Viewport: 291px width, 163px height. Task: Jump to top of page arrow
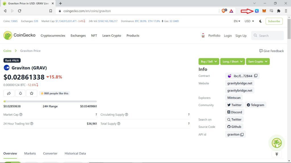[277, 154]
